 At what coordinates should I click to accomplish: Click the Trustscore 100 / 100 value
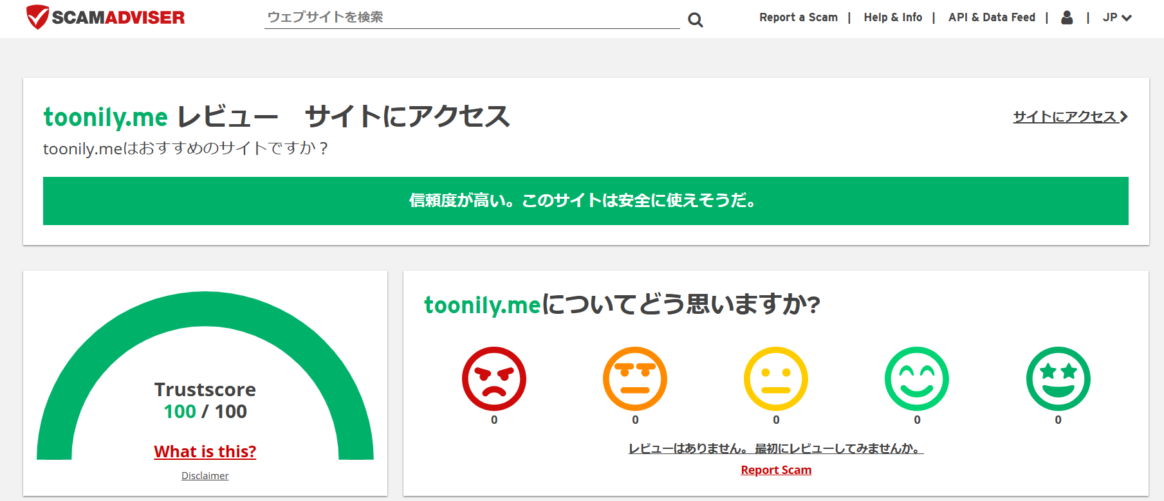pos(205,412)
